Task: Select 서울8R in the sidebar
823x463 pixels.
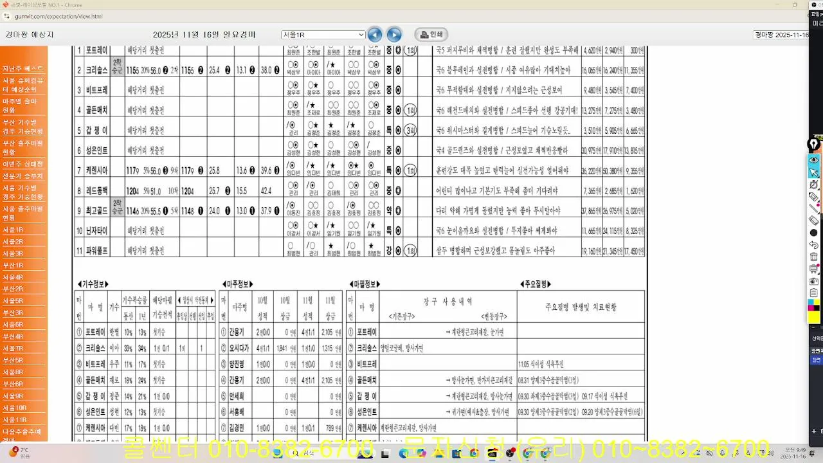Action: point(13,372)
